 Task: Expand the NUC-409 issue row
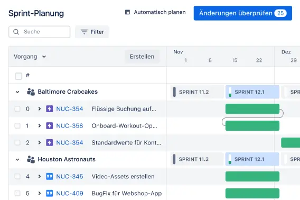[x=40, y=193]
